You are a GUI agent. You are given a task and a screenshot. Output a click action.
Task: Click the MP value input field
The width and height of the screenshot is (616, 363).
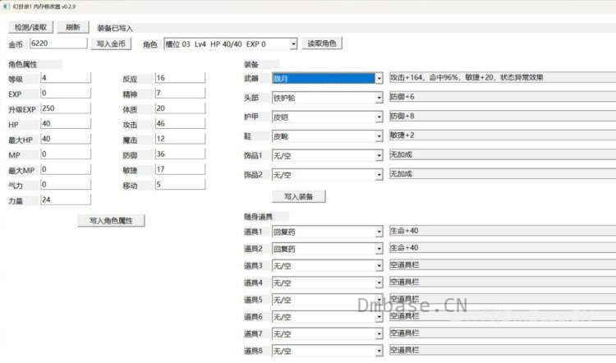[x=66, y=154]
